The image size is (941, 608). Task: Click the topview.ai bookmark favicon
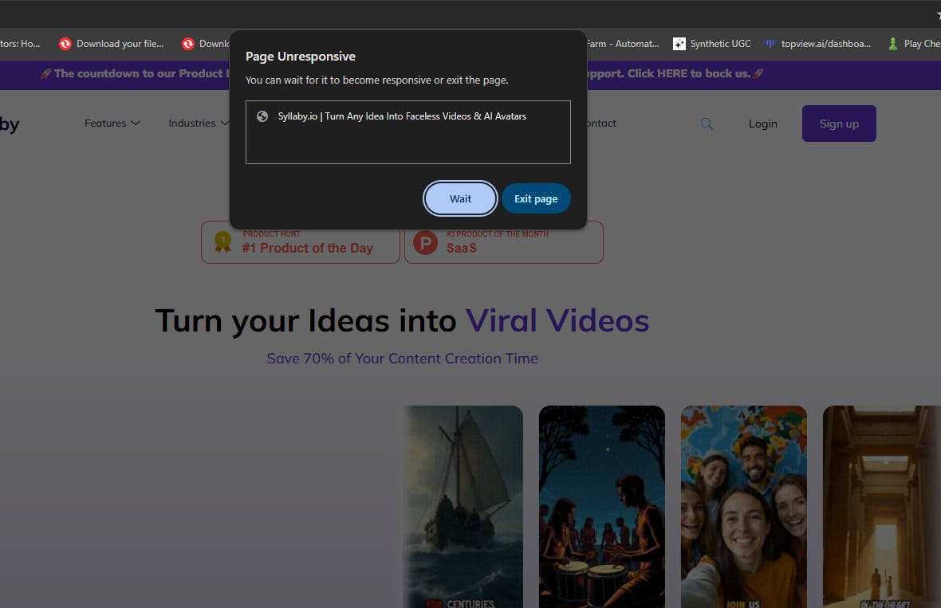click(770, 44)
